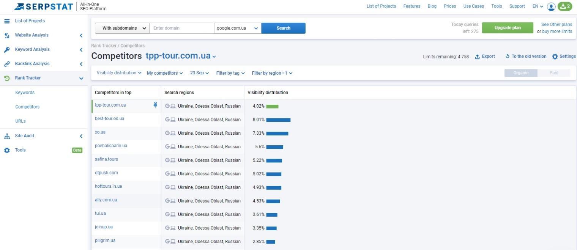Screen dimensions: 577x250
Task: Click the desktop icon in tui.ua row
Action: point(173,214)
